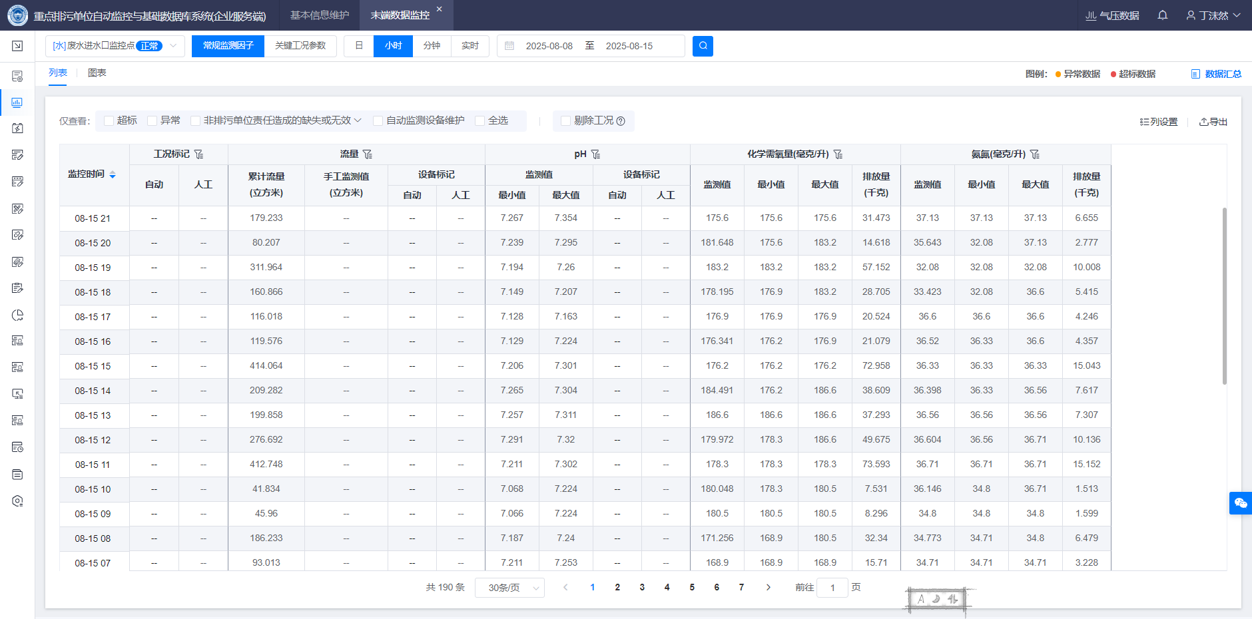Toggle sort on 监控时间 column
The width and height of the screenshot is (1252, 619).
pos(113,174)
